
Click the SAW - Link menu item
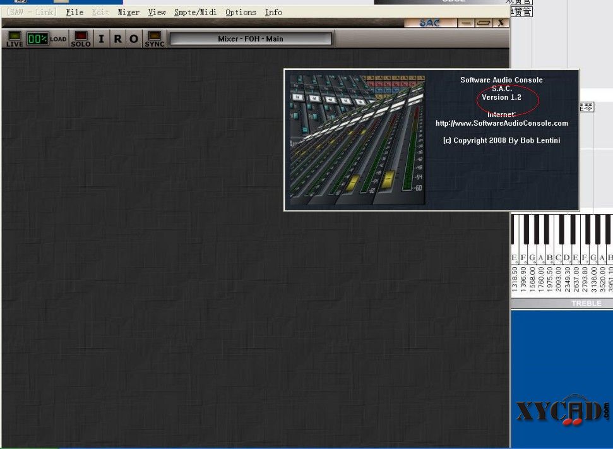pyautogui.click(x=32, y=12)
